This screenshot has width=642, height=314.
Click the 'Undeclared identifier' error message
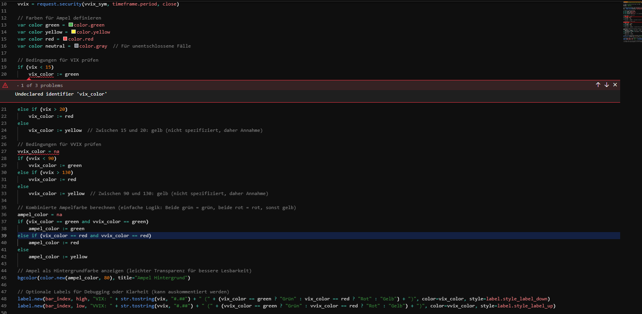61,94
